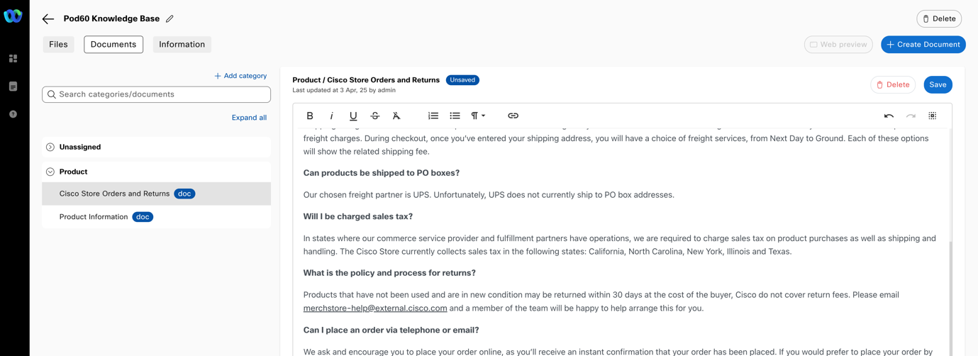Toggle bold formatting in editor toolbar
Image resolution: width=978 pixels, height=356 pixels.
(x=310, y=116)
